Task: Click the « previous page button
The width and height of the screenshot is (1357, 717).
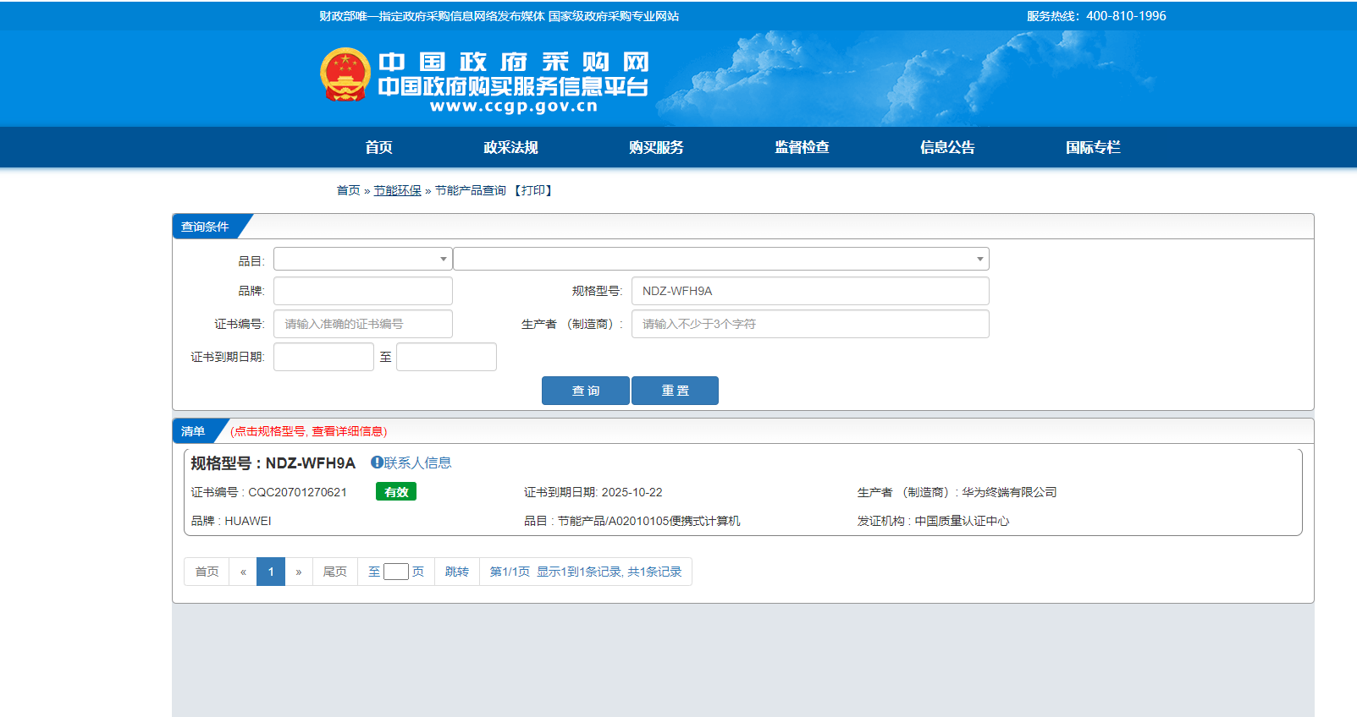Action: point(243,572)
